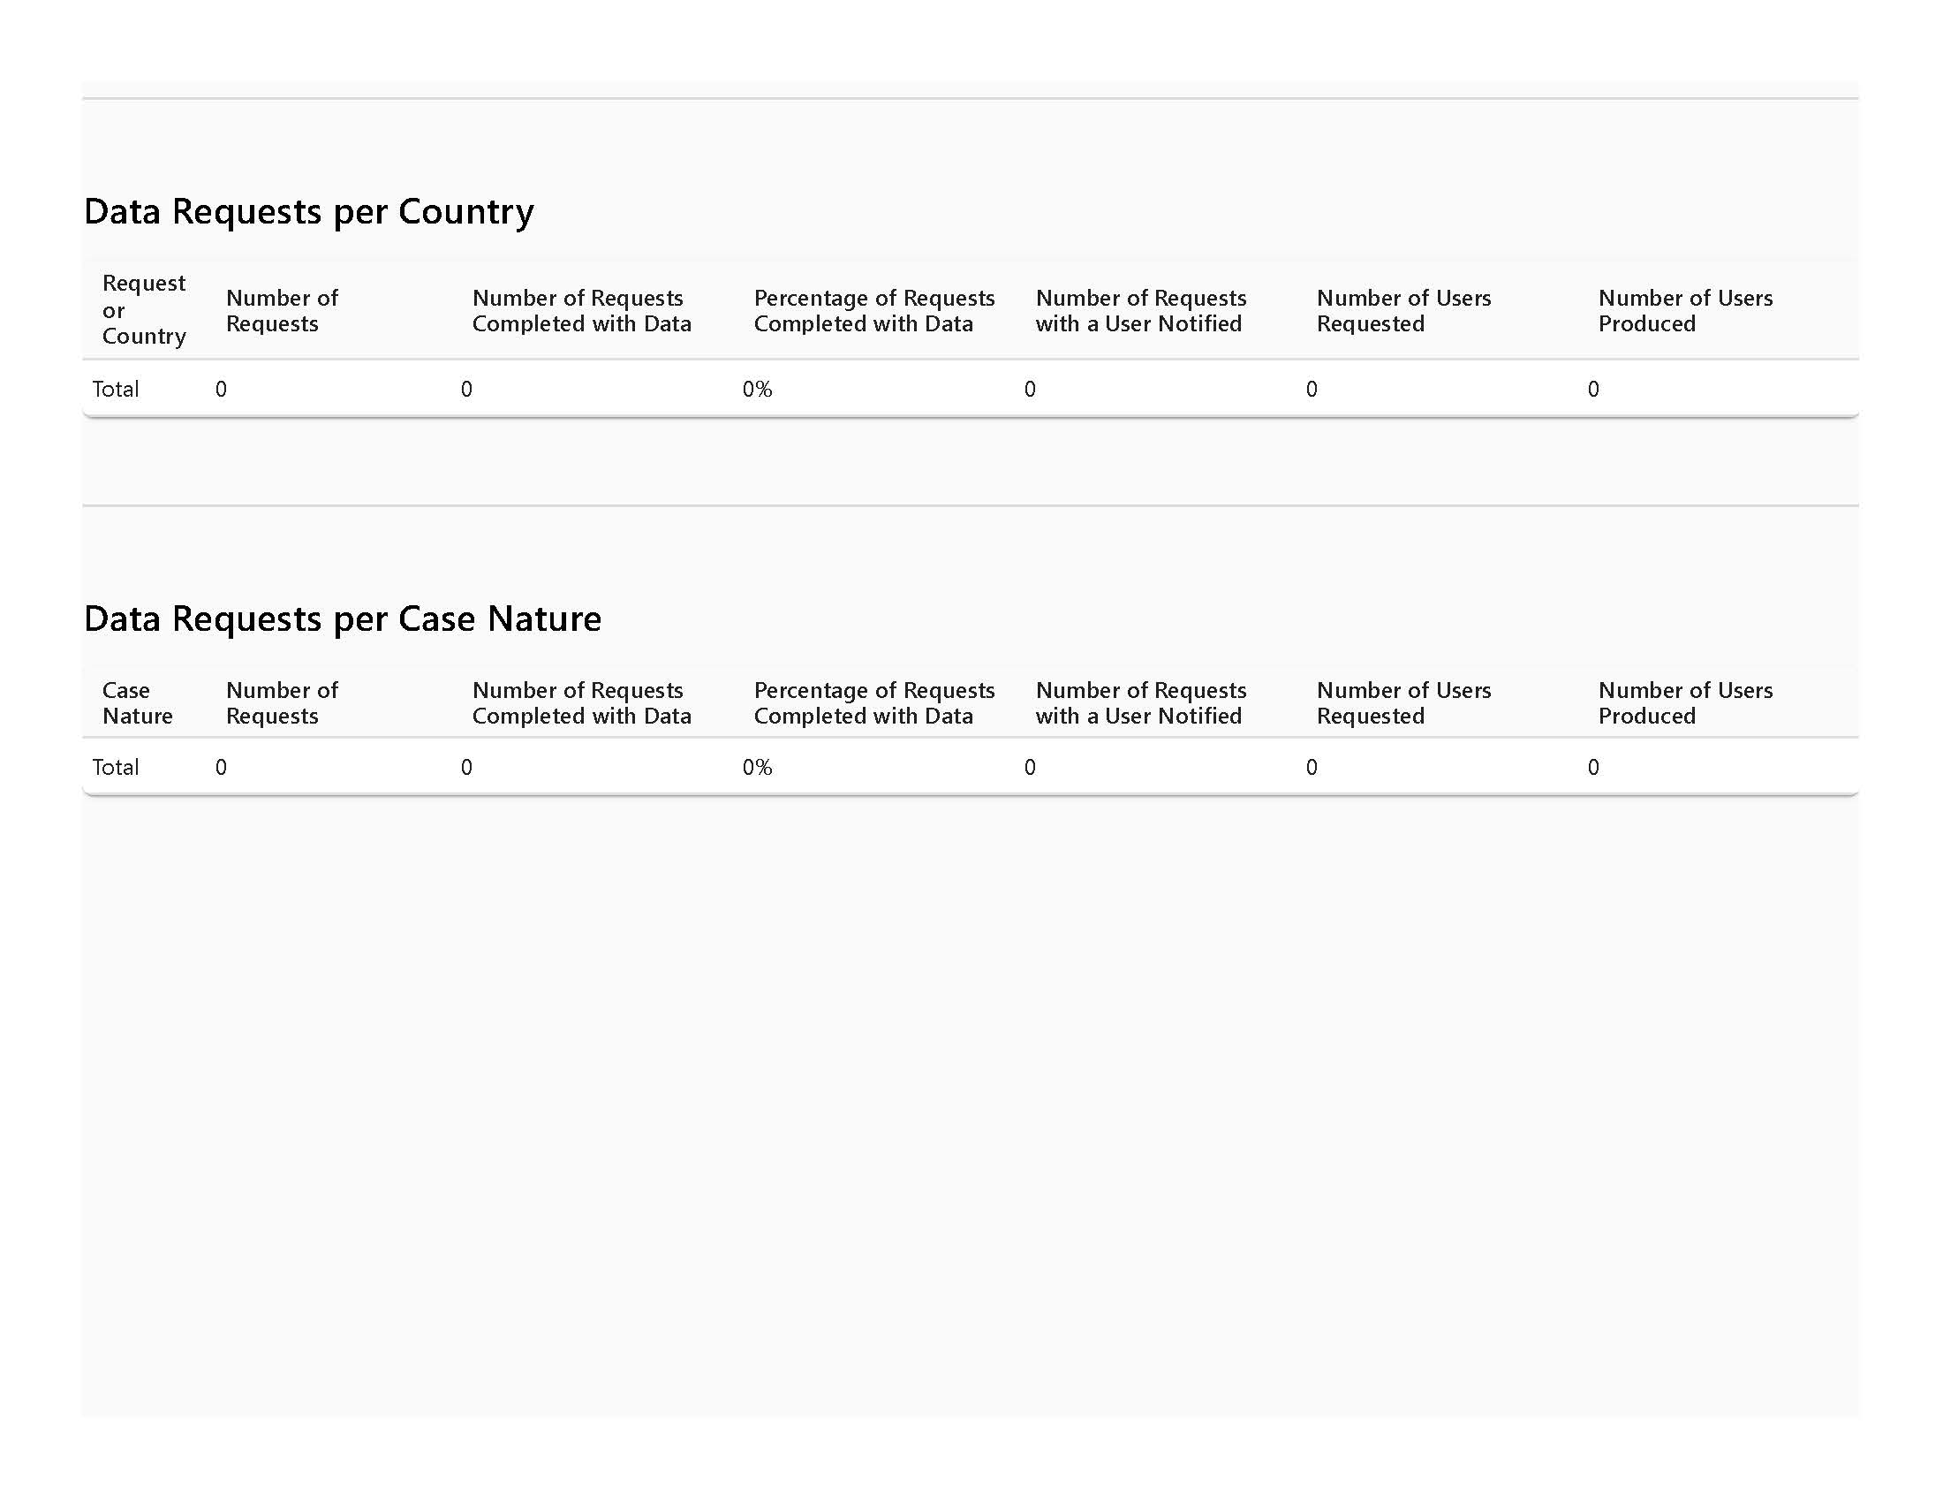Click Number of Requests header in Country table
The width and height of the screenshot is (1943, 1502).
coord(282,310)
